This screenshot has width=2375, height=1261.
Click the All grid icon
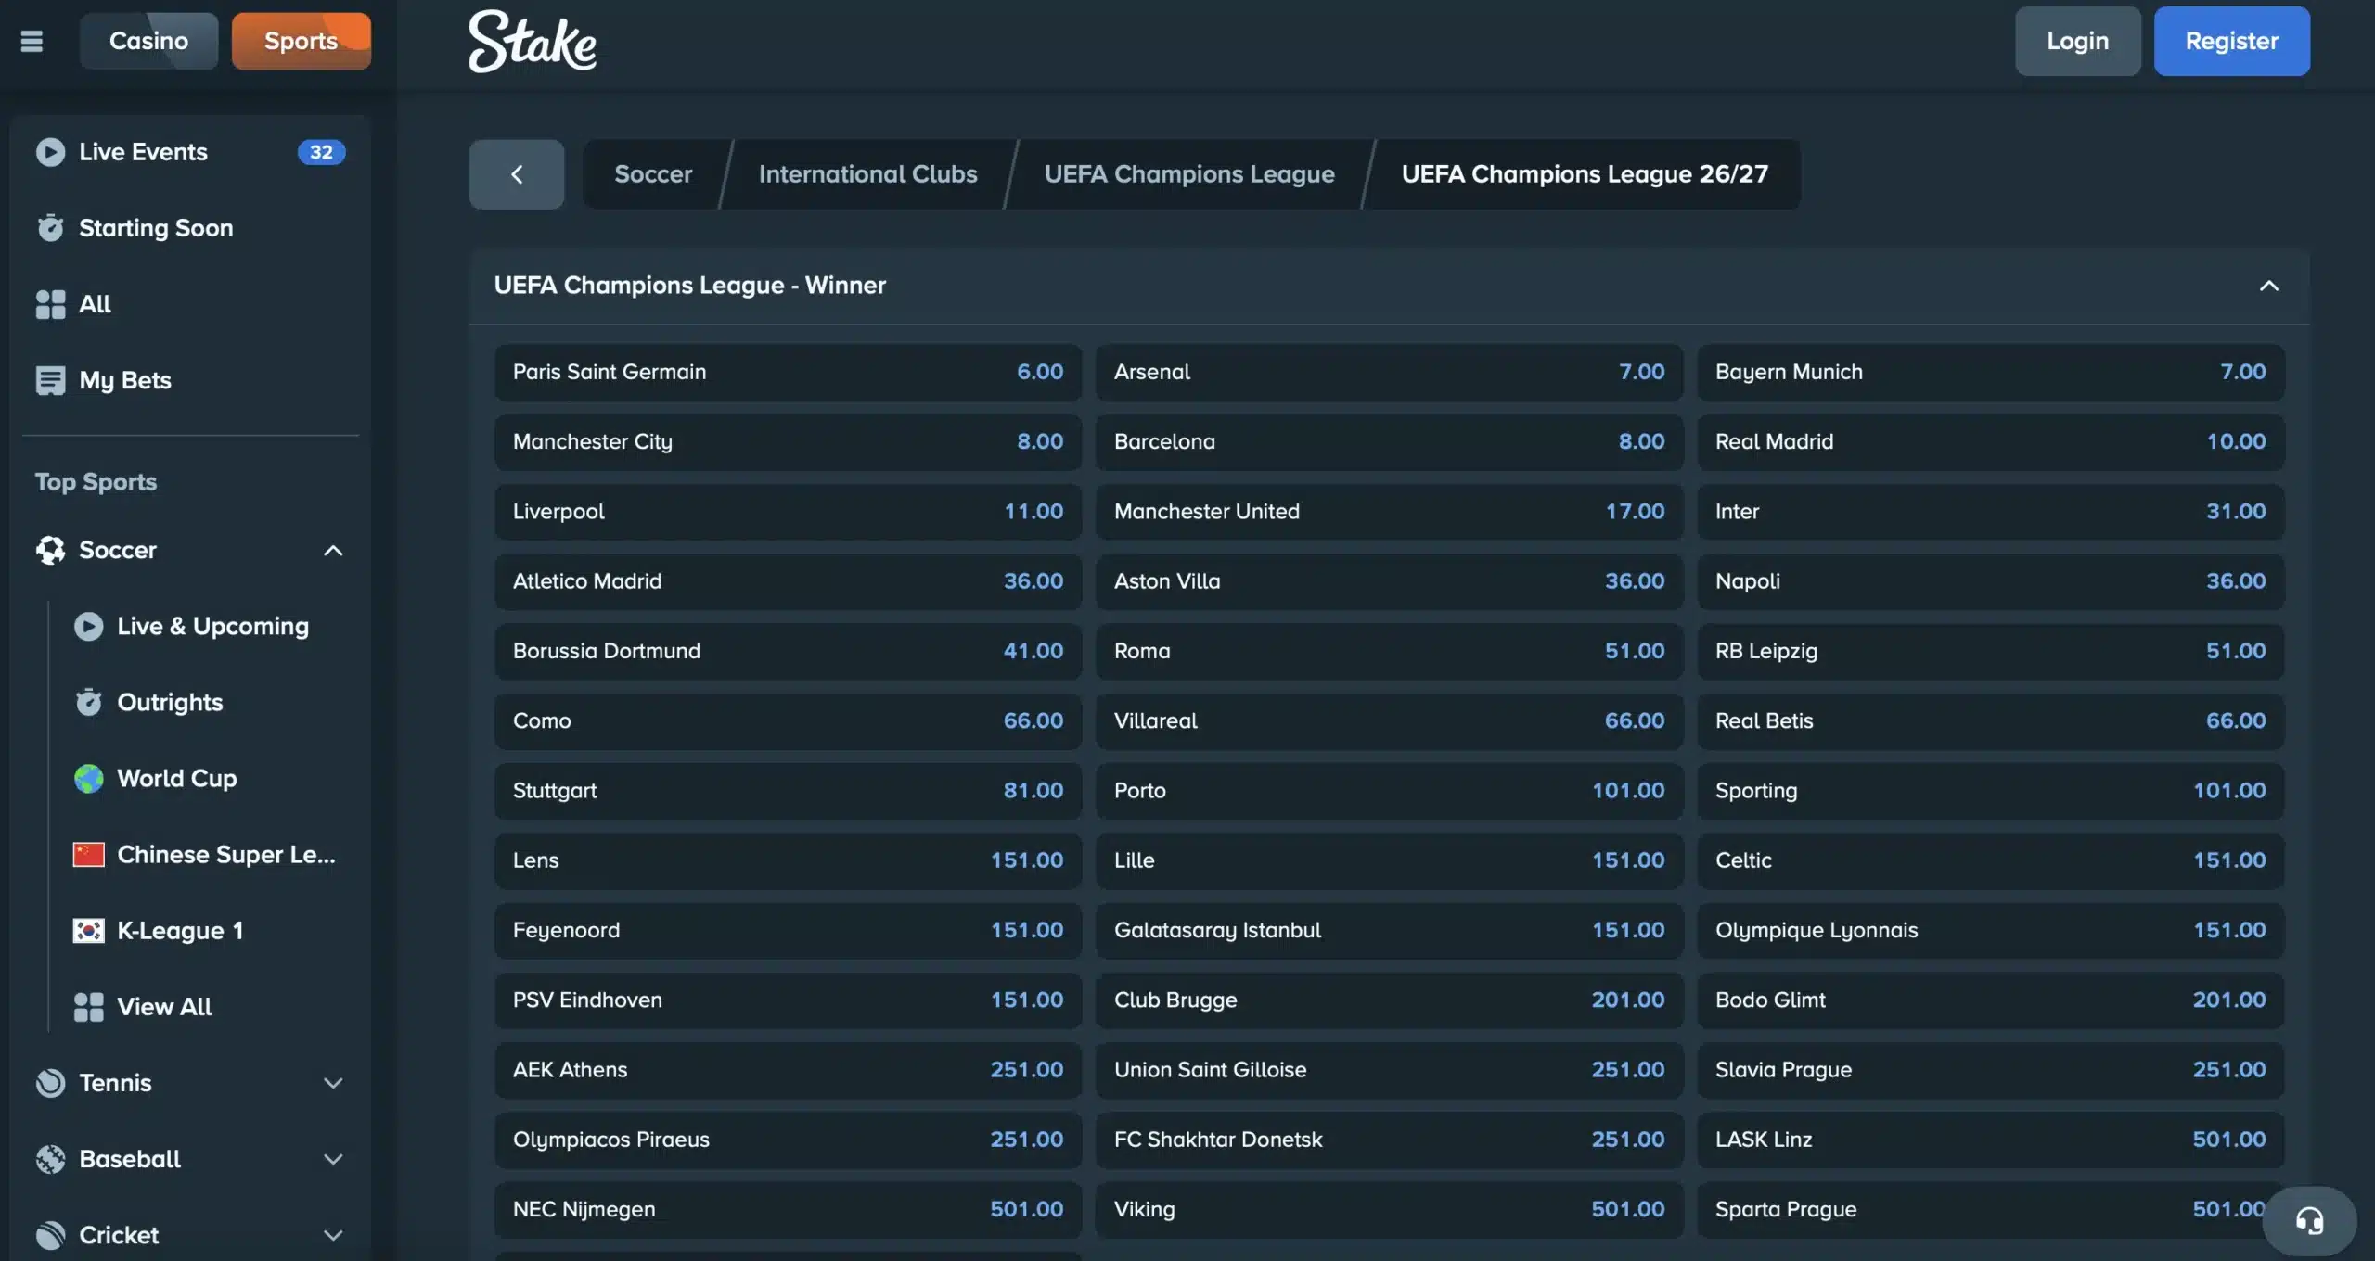50,304
